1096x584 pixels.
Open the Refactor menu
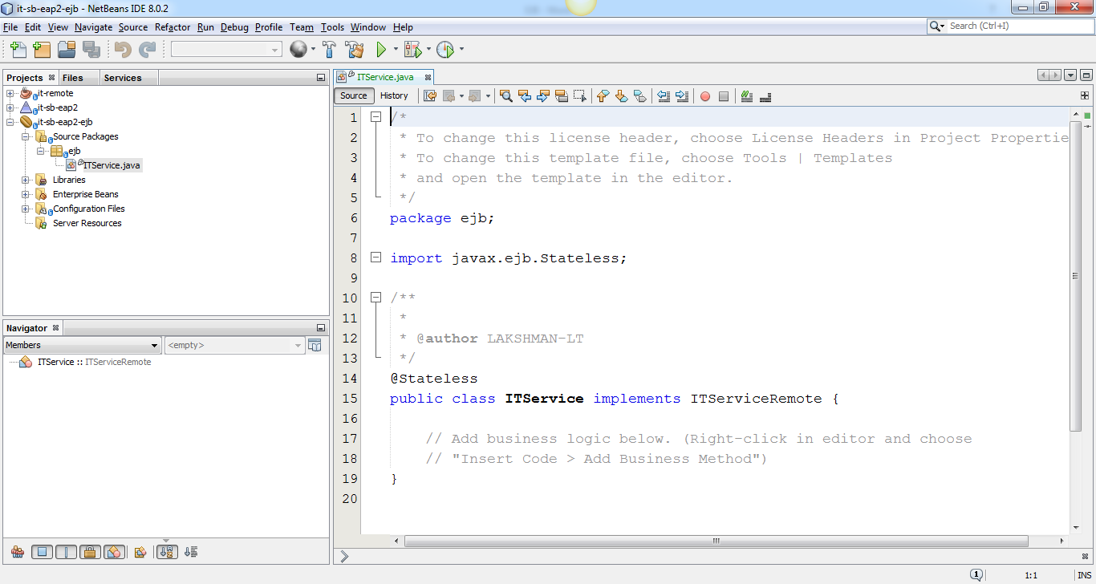pos(173,27)
